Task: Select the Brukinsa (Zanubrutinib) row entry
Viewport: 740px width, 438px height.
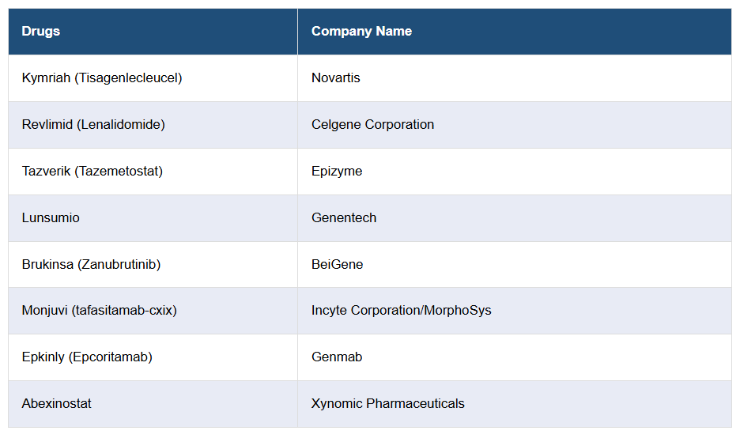Action: click(x=91, y=265)
